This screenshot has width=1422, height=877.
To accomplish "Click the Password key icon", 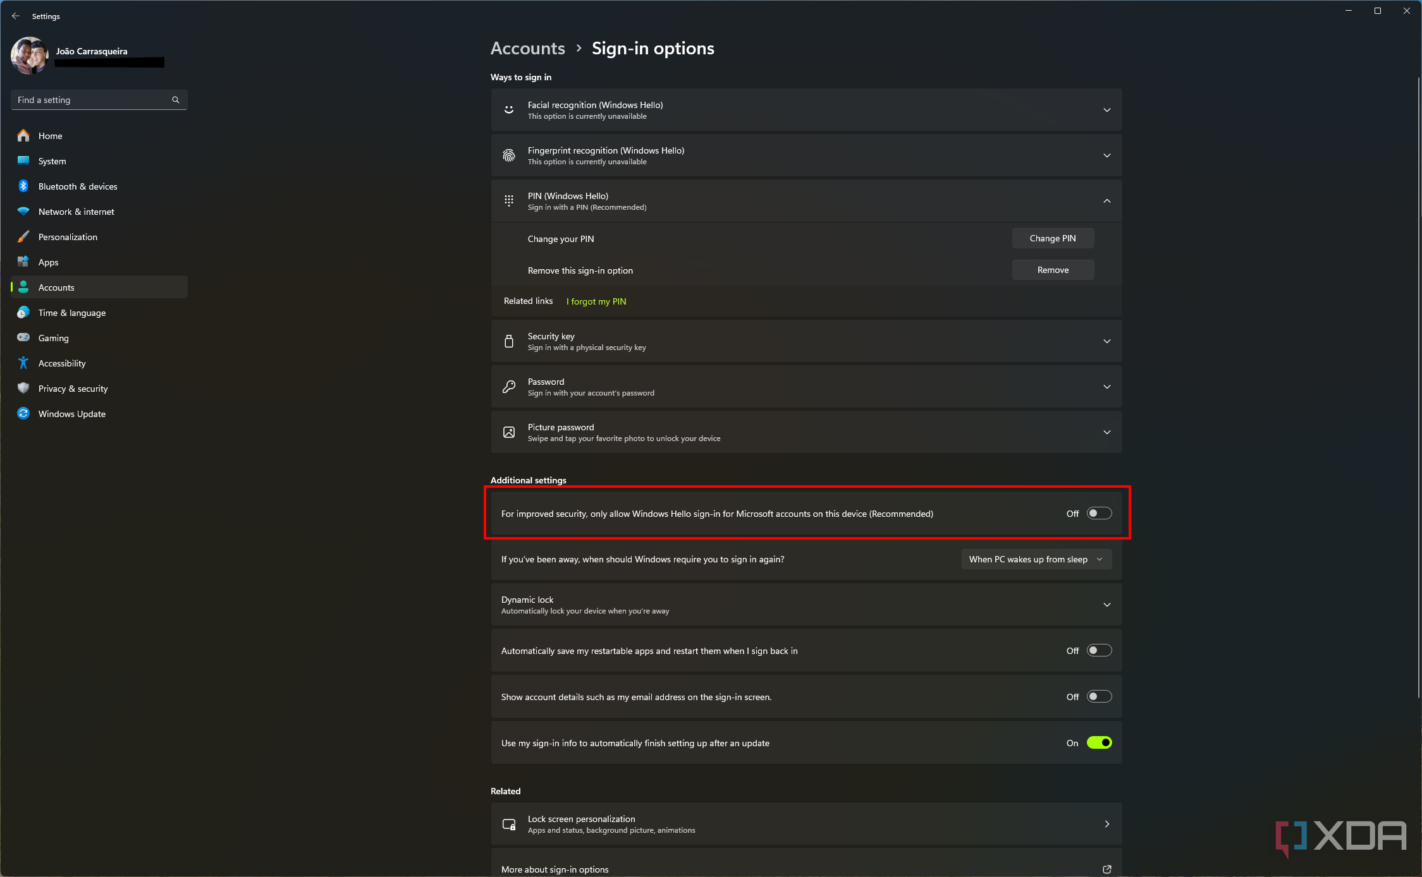I will [x=509, y=387].
